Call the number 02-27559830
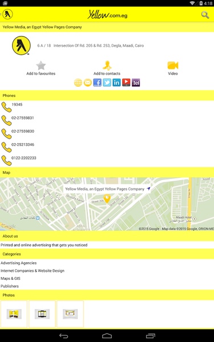 (23, 131)
